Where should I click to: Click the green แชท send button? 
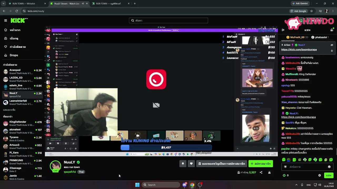click(x=329, y=175)
